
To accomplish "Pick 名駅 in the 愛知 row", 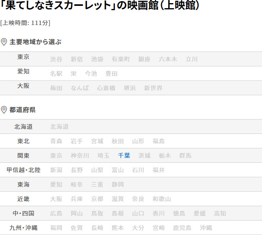I will point(56,74).
